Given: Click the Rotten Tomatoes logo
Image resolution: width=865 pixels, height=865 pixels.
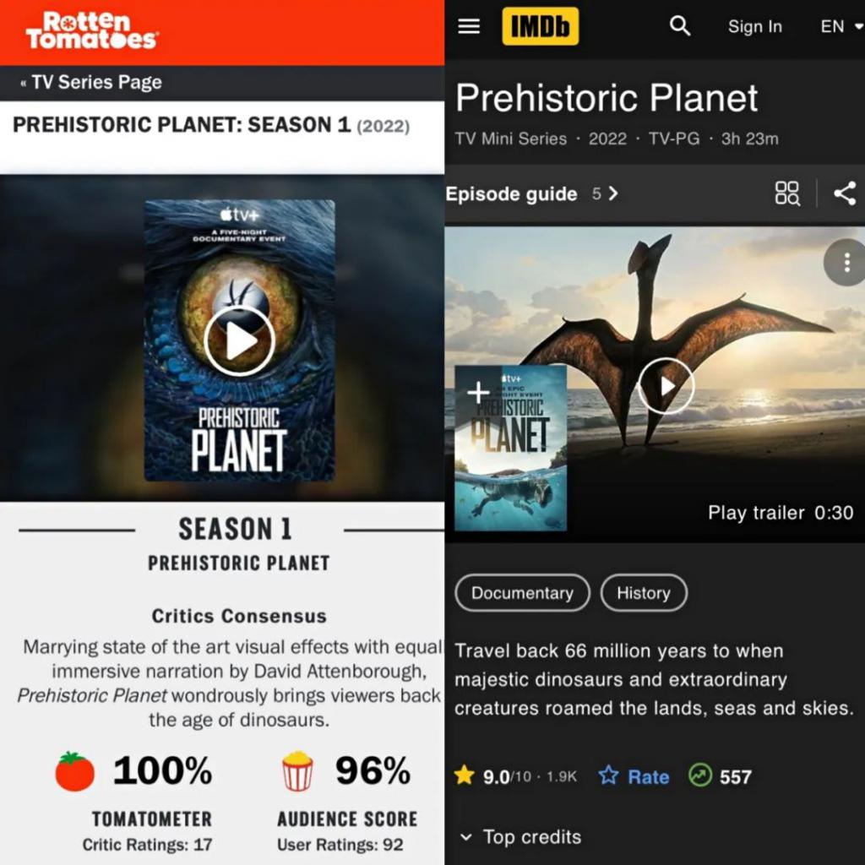Looking at the screenshot, I should pos(91,31).
